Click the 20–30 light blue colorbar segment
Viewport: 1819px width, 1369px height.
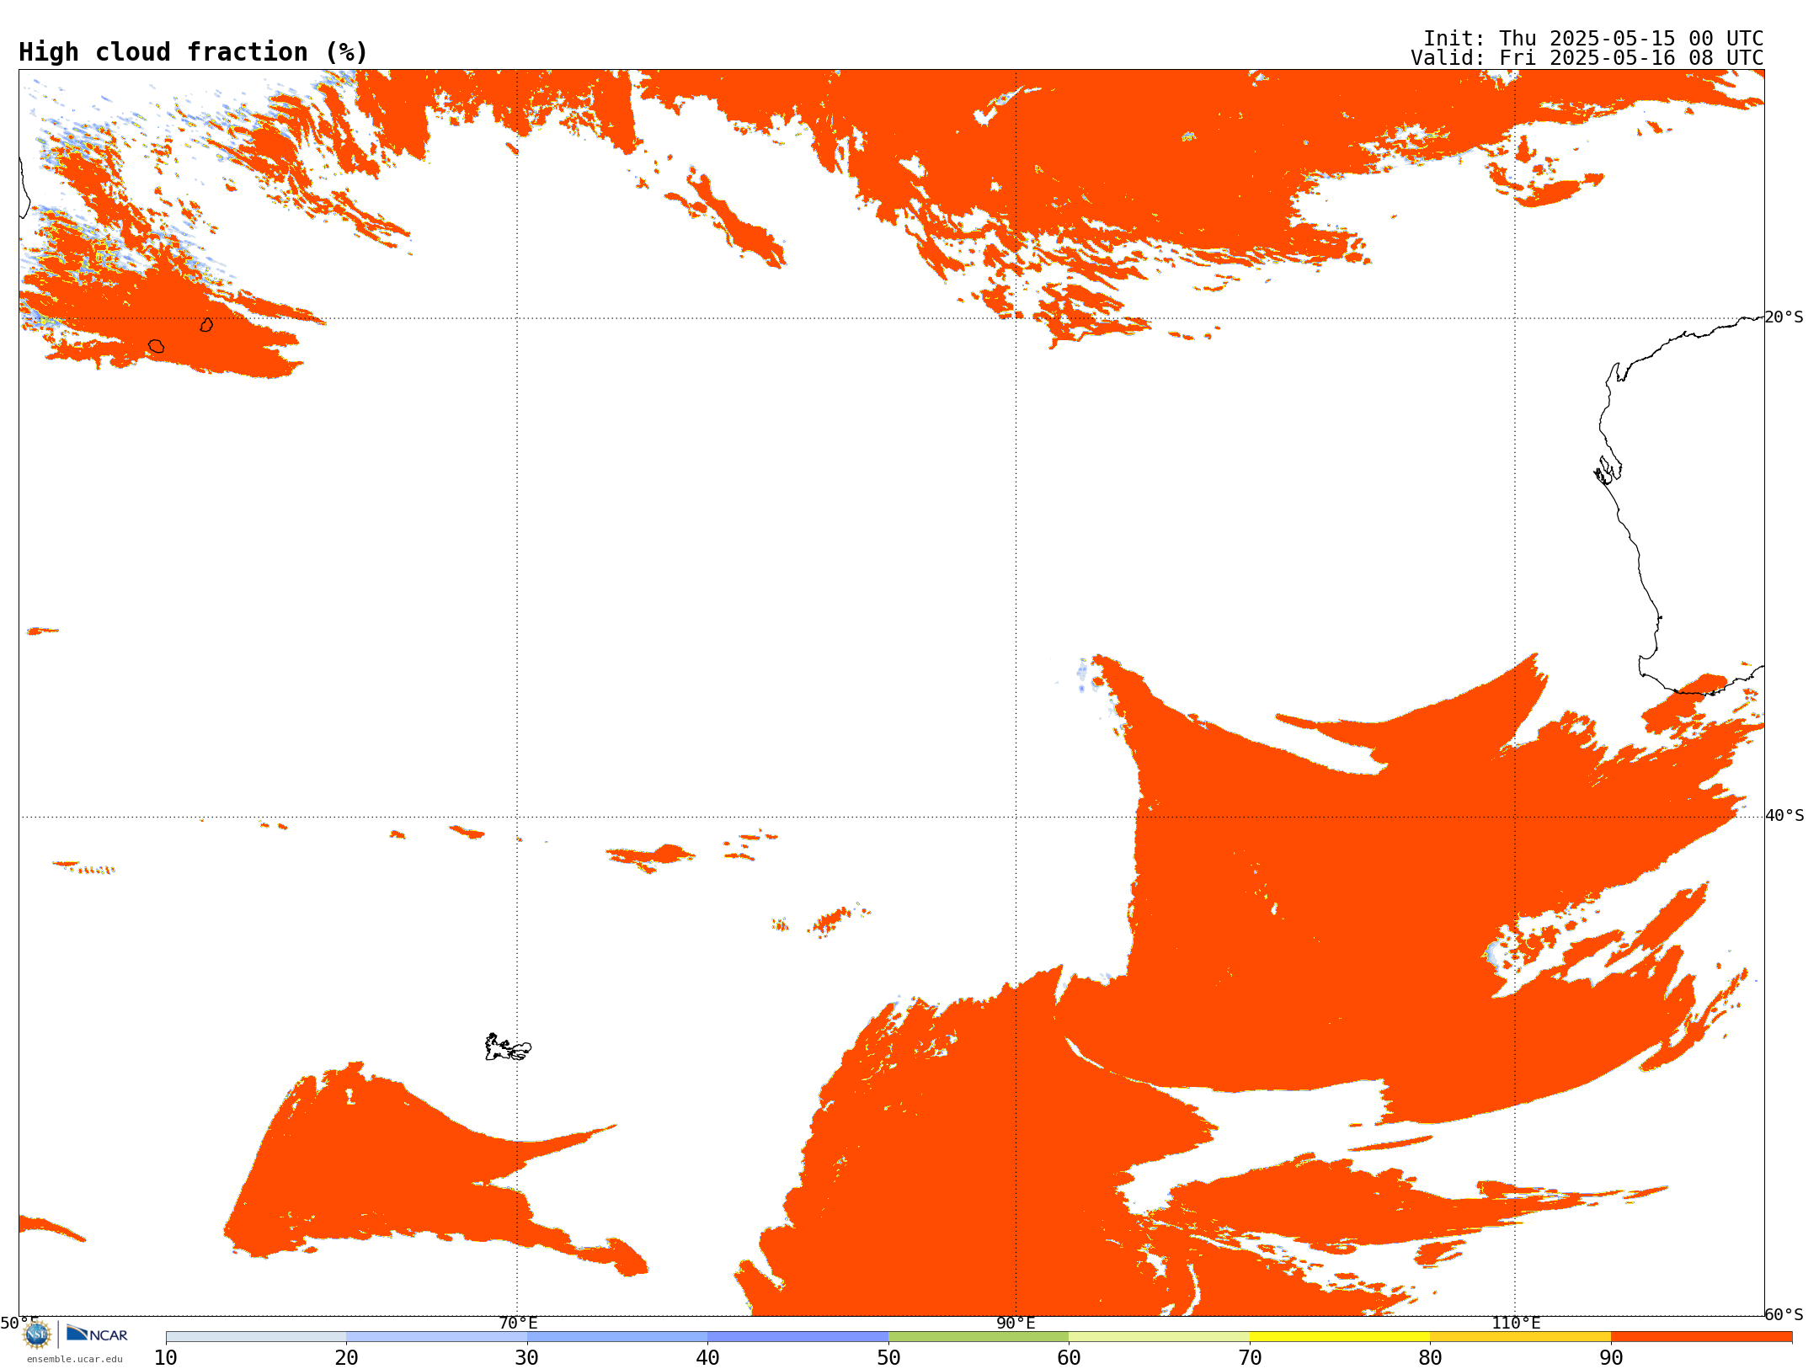(x=436, y=1337)
